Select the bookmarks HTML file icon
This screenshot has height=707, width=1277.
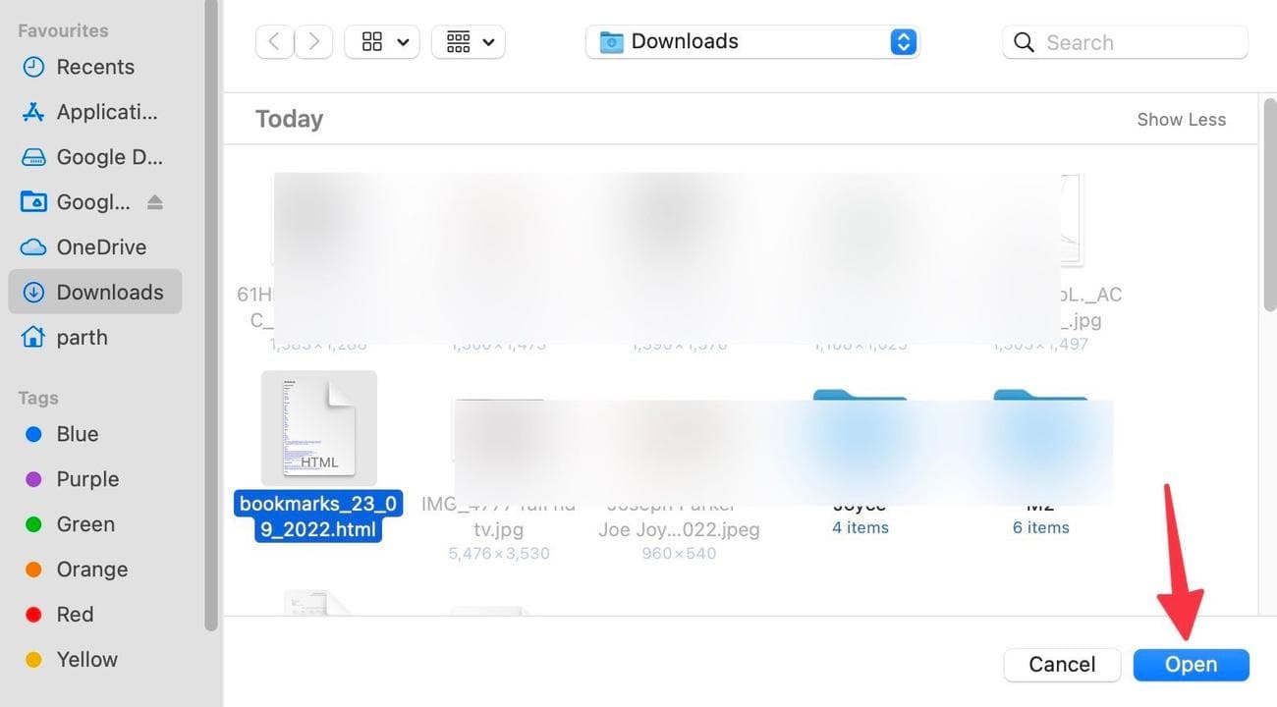(x=318, y=428)
